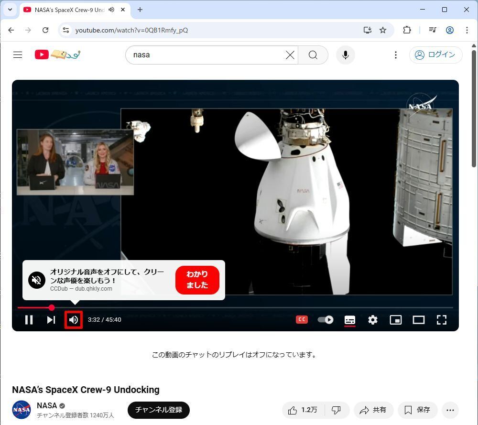
Task: Go to YouTube home via logo
Action: point(57,54)
